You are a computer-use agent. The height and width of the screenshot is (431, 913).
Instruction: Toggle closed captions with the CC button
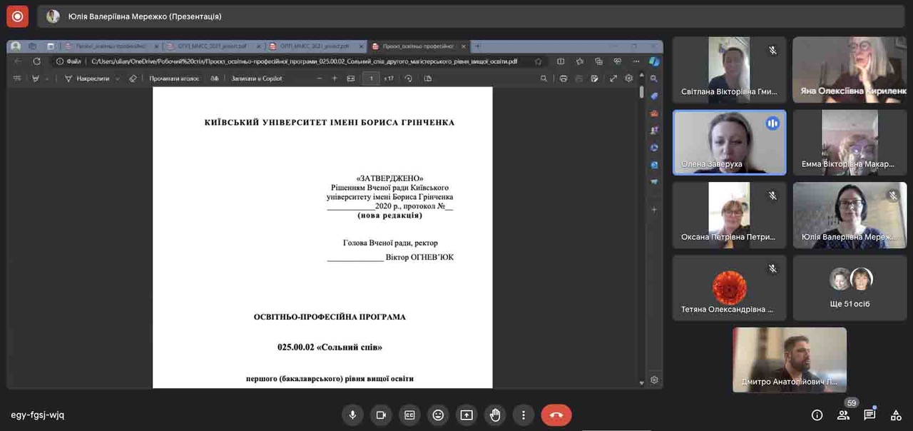[x=409, y=415]
